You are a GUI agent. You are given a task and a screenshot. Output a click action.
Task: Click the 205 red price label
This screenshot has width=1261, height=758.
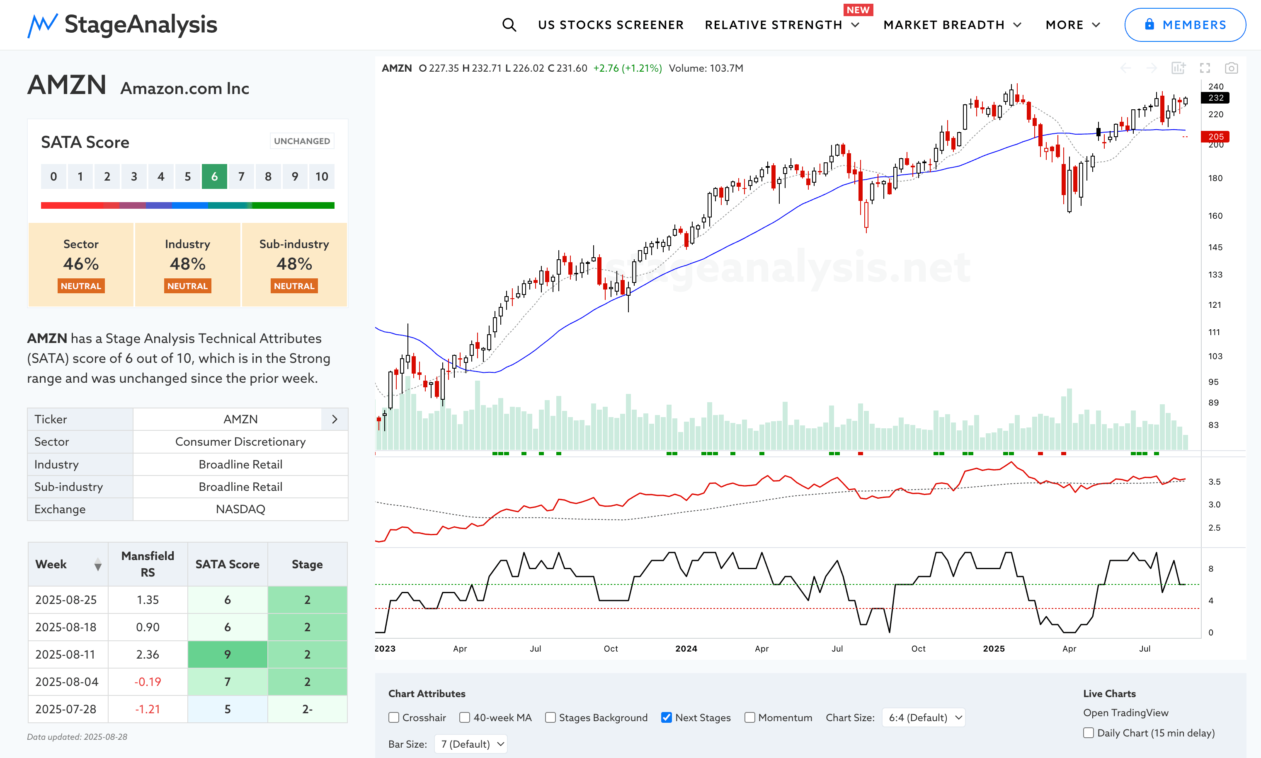tap(1215, 136)
